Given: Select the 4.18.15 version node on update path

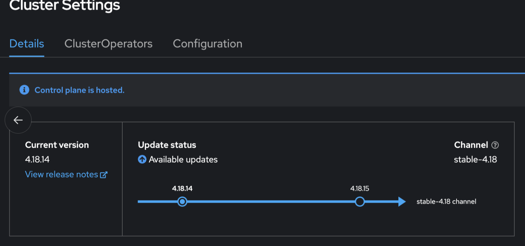Looking at the screenshot, I should click(360, 202).
